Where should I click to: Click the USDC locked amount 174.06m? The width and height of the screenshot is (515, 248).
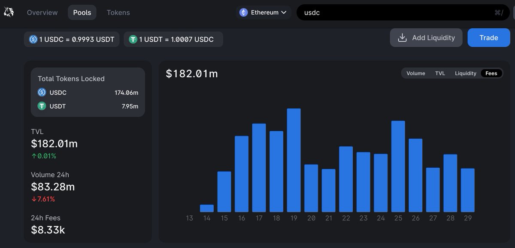pyautogui.click(x=126, y=92)
